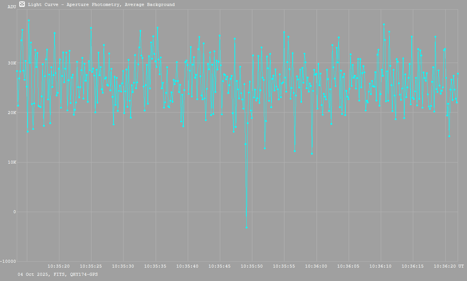The image size is (467, 281).
Task: Select the 10:35:35 time axis label
Action: (155, 266)
